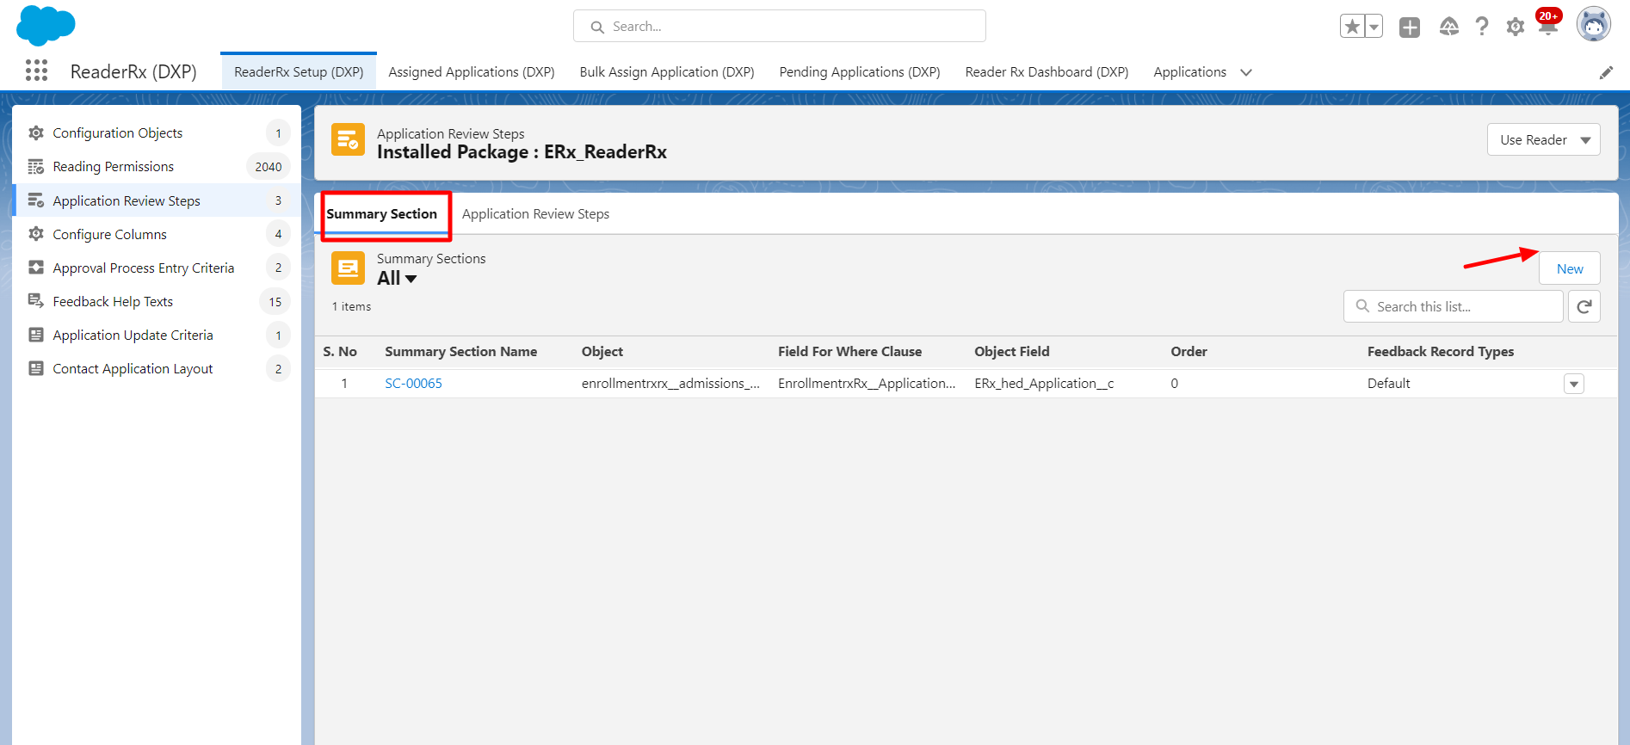Image resolution: width=1630 pixels, height=745 pixels.
Task: Expand the favorites list dropdown arrow
Action: coord(1374,27)
